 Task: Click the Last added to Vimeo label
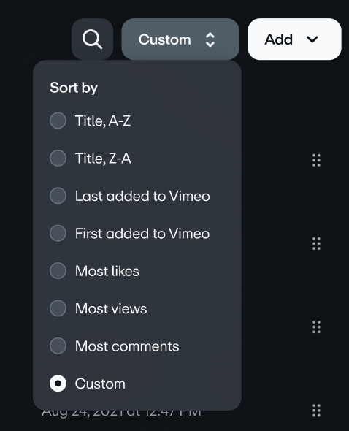point(142,196)
